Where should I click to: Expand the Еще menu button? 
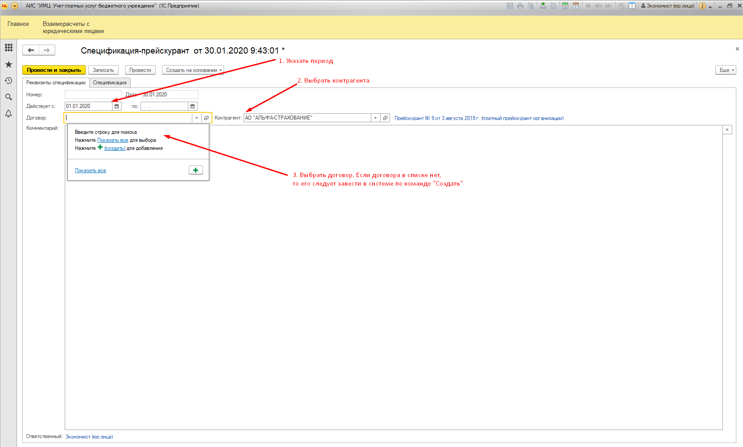726,70
